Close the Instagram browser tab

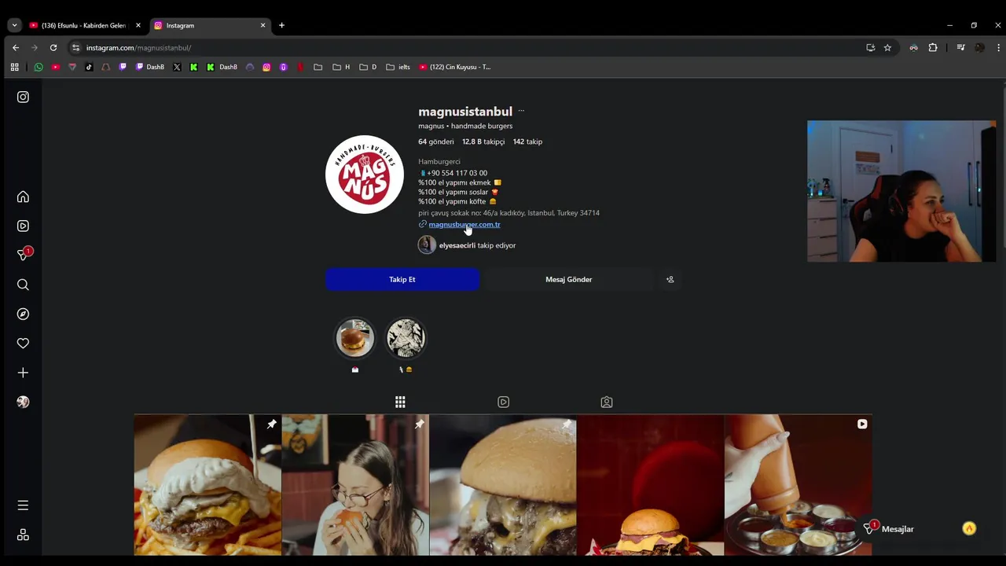pyautogui.click(x=263, y=25)
